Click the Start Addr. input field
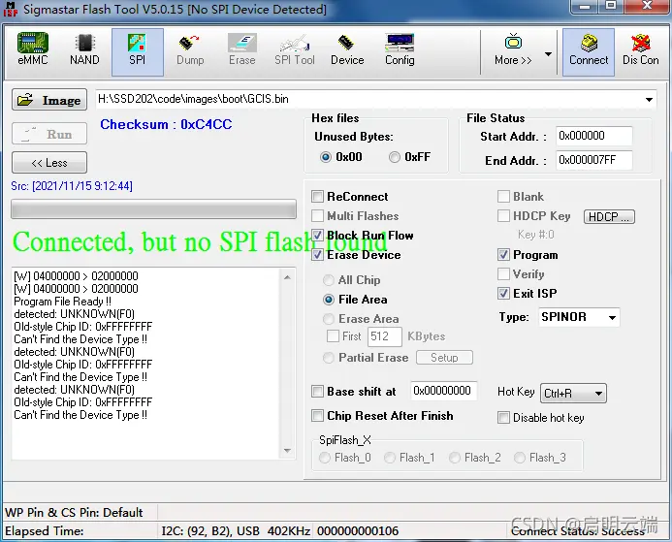The height and width of the screenshot is (542, 672). [x=593, y=136]
